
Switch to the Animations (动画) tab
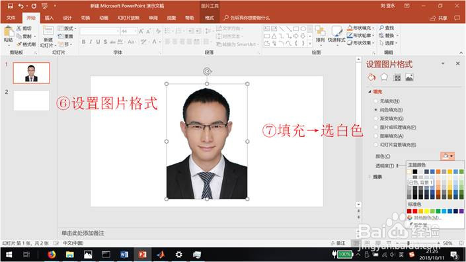(104, 18)
